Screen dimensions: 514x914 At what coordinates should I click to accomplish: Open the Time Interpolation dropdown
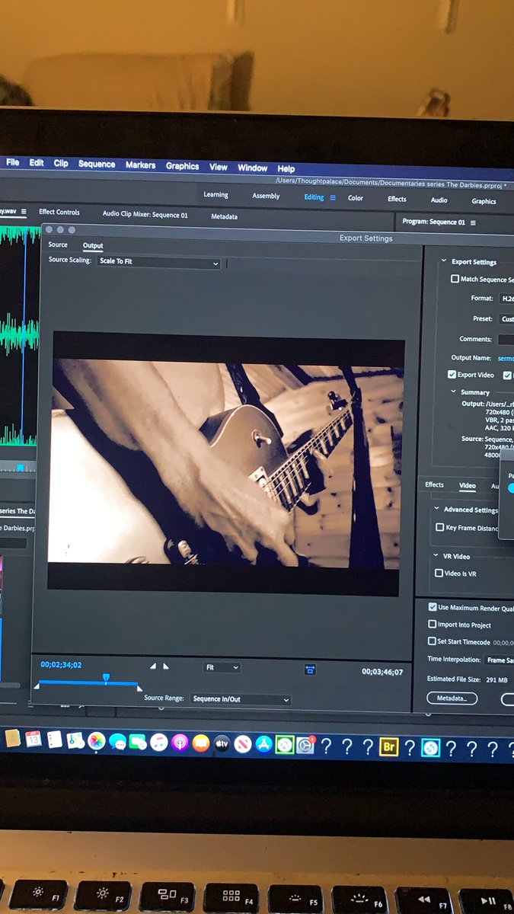click(500, 660)
